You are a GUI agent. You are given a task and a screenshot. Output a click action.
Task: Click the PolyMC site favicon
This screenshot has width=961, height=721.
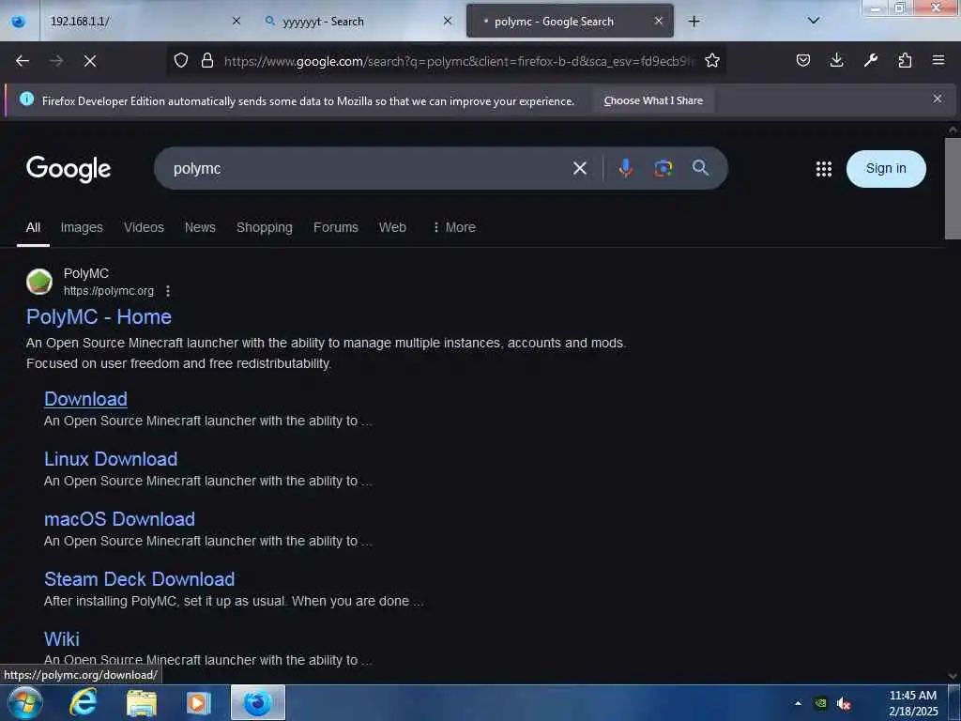[x=39, y=282]
